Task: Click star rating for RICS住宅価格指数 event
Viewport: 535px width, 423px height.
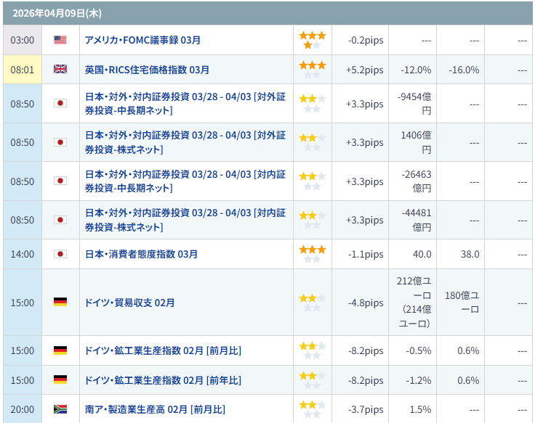Action: (313, 70)
